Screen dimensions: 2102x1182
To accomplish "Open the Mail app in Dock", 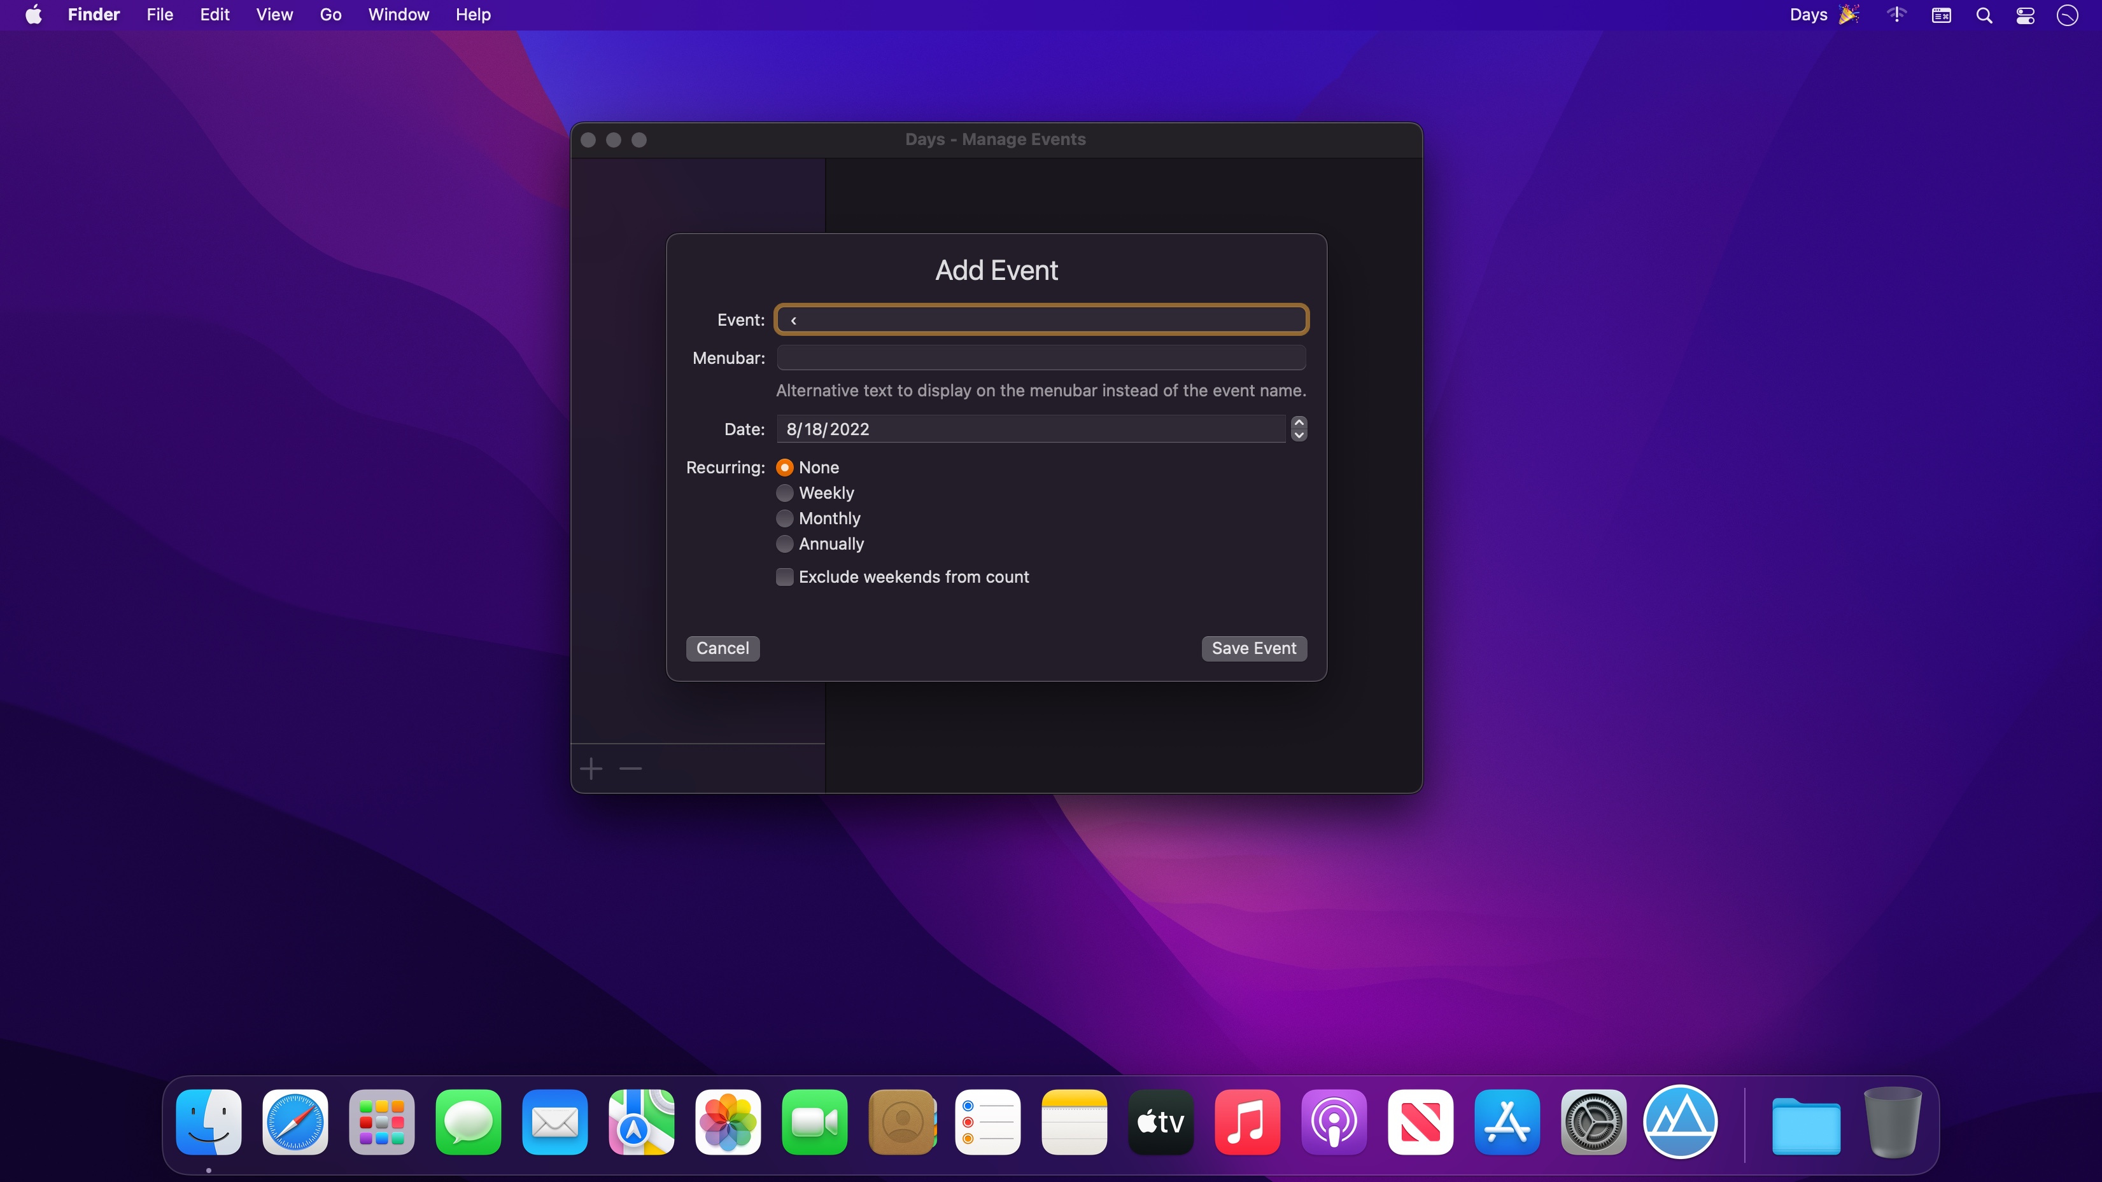I will [555, 1122].
